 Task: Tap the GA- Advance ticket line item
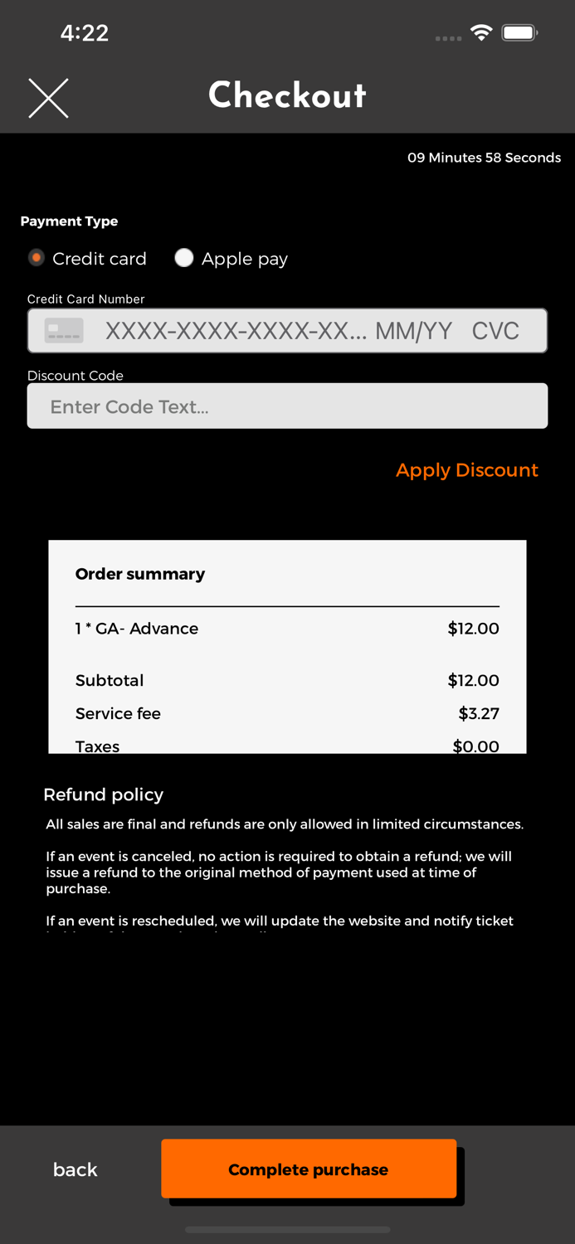point(137,629)
